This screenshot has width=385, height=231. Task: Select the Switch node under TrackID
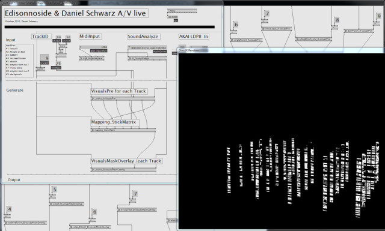click(40, 69)
